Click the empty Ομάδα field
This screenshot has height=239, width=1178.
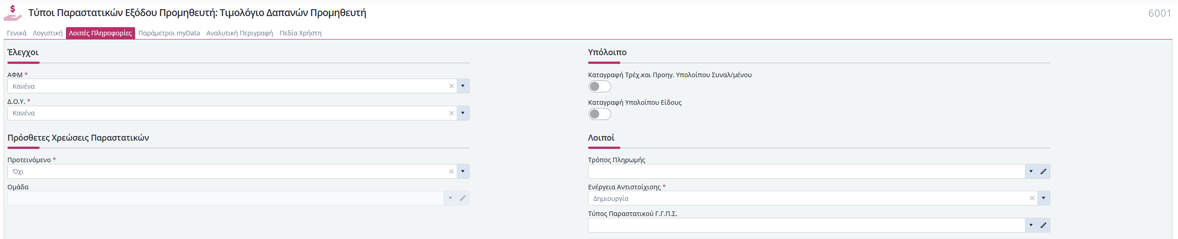point(238,198)
